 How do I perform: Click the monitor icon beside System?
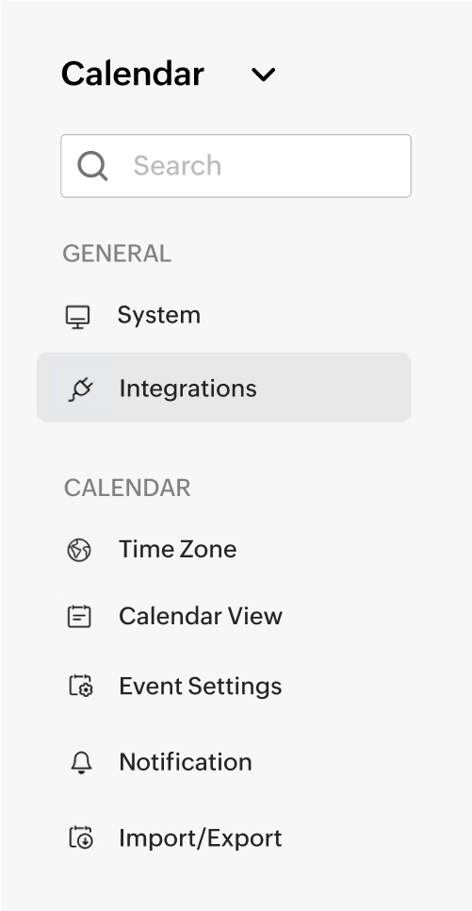pos(77,317)
